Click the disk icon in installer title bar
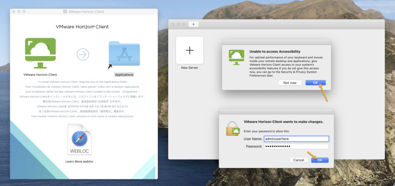 click(x=64, y=12)
